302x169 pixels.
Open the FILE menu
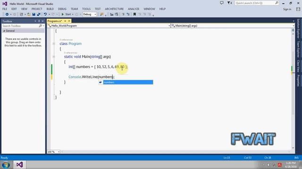pyautogui.click(x=5, y=9)
